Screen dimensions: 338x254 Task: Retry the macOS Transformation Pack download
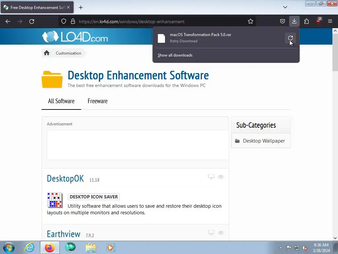tap(290, 38)
